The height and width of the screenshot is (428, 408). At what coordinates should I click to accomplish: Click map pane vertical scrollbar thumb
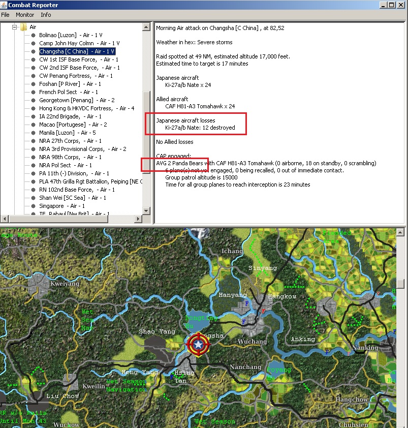400,284
